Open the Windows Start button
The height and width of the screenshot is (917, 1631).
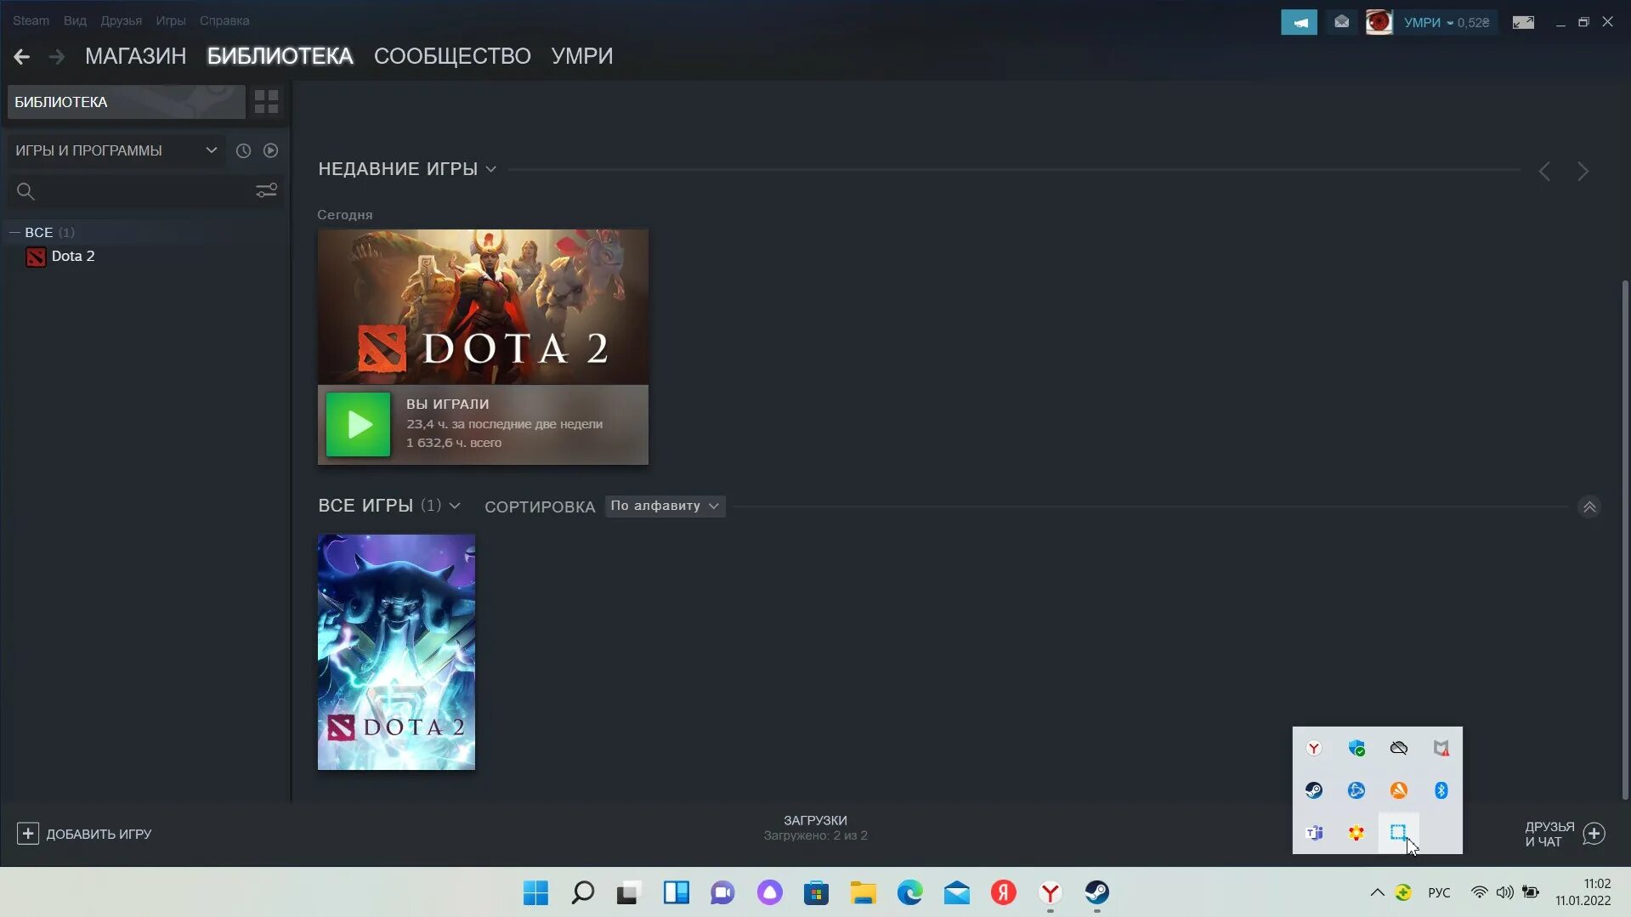(x=535, y=892)
